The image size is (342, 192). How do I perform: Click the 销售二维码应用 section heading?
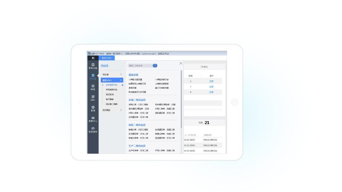[x=137, y=125]
